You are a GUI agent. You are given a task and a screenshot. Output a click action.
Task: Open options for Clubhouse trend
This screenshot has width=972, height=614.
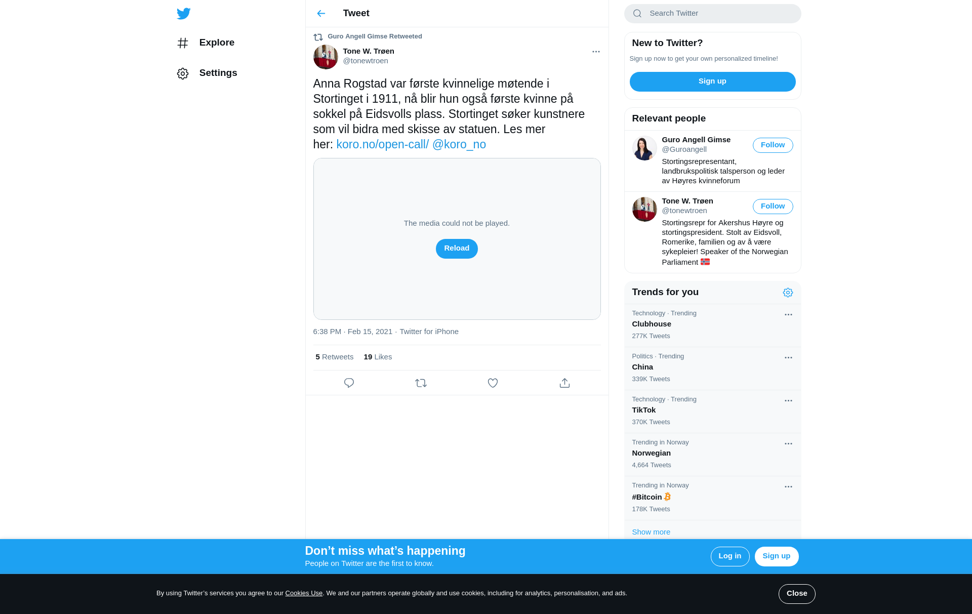(788, 315)
